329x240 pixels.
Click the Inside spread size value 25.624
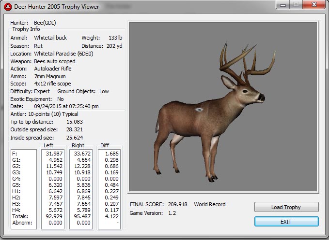(x=76, y=138)
